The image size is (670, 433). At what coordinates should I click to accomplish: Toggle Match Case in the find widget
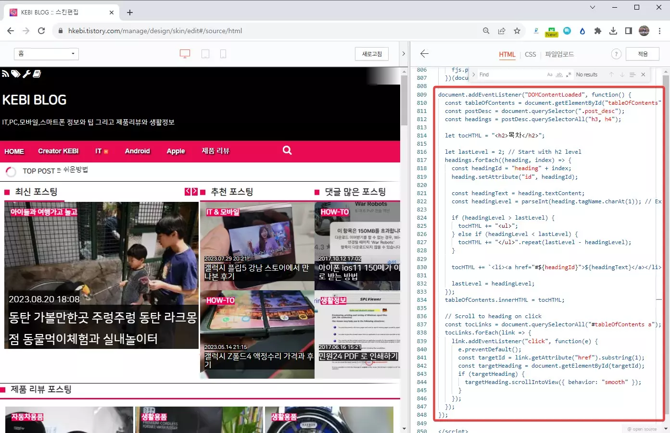pyautogui.click(x=550, y=74)
